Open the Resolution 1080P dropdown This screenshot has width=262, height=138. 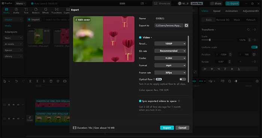pyautogui.click(x=170, y=44)
